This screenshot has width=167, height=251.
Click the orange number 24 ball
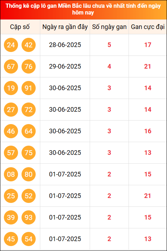11,45
